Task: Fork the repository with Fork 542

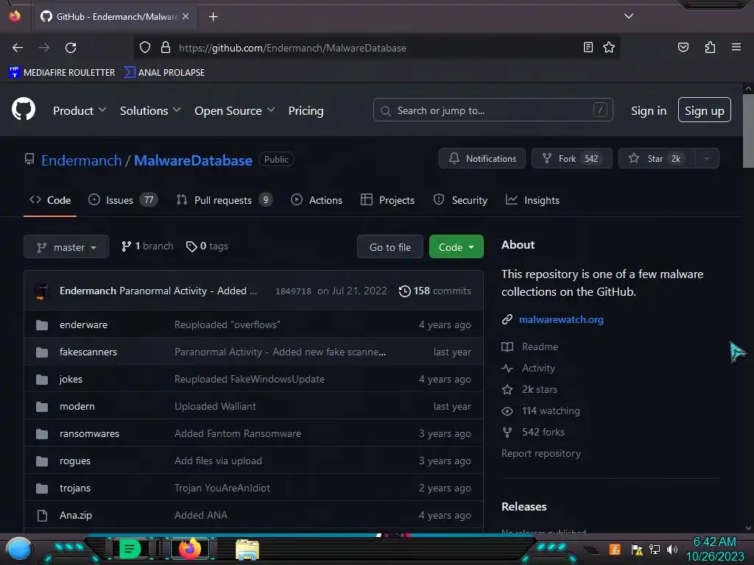Action: 571,159
